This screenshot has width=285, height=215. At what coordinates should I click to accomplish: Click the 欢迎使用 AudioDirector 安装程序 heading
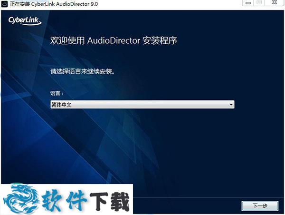pyautogui.click(x=114, y=40)
